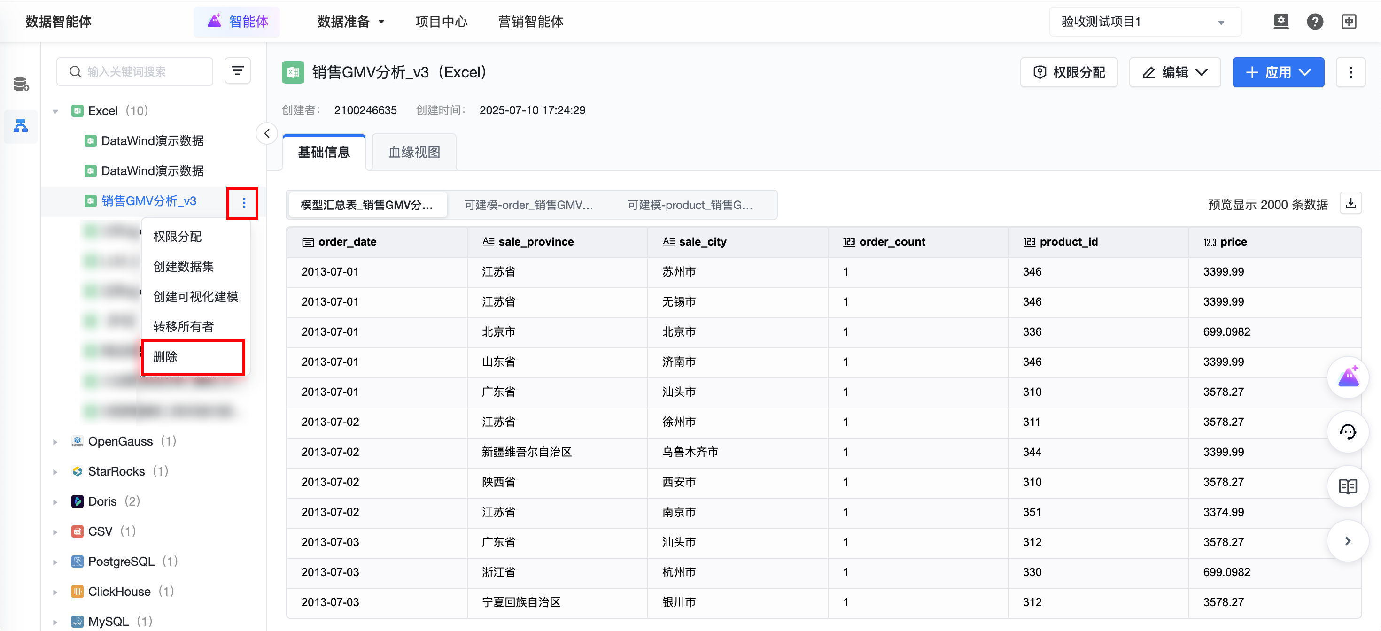Viewport: 1381px width, 631px height.
Task: Click the floating AI assistant icon
Action: (1348, 377)
